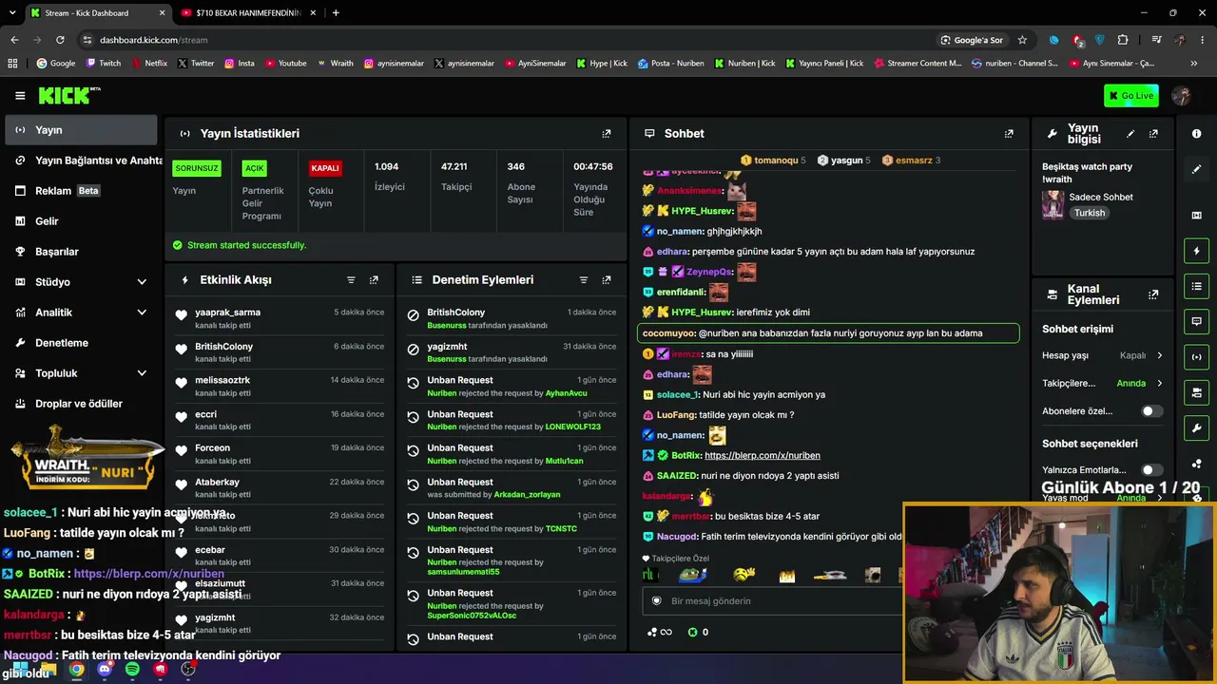Open Droplar ve ödüller in the sidebar
The image size is (1217, 684).
(x=82, y=404)
